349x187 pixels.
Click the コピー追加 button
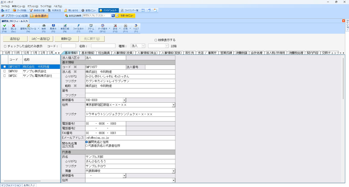[41, 39]
